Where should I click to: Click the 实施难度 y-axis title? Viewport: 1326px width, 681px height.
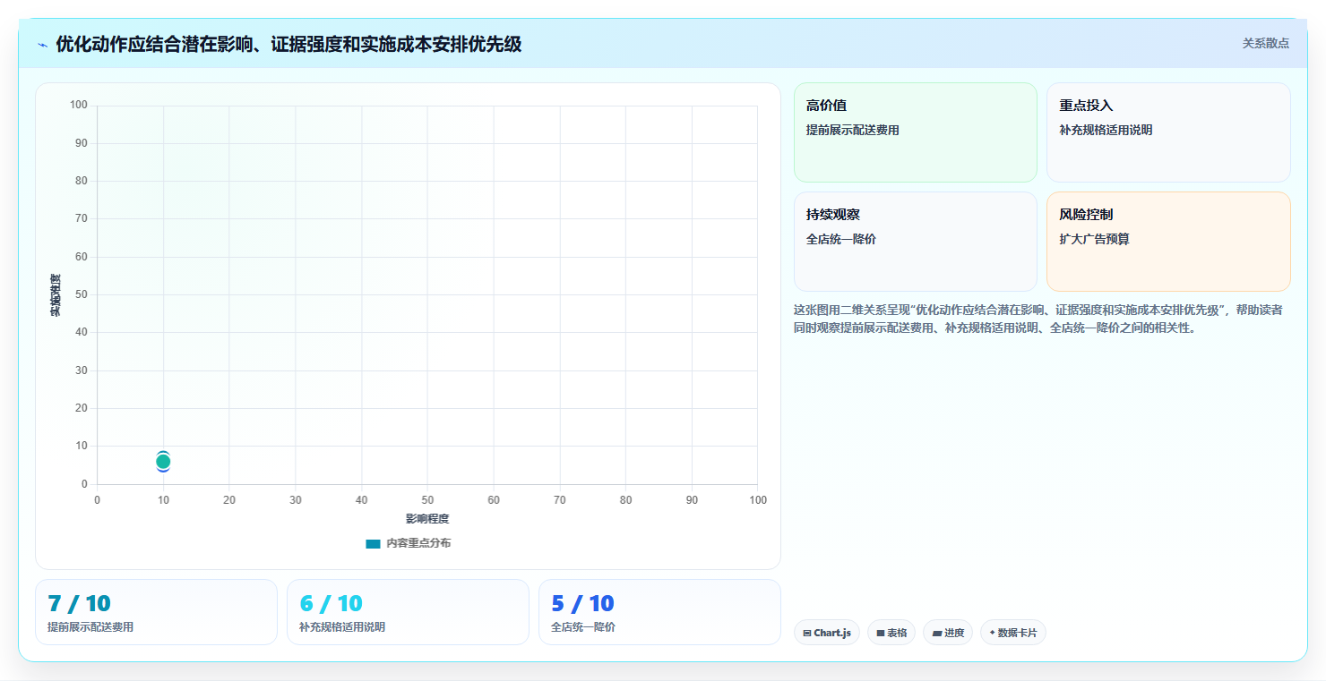pos(56,295)
